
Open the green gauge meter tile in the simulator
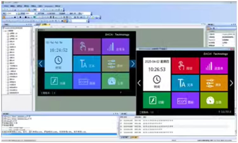tap(214, 100)
